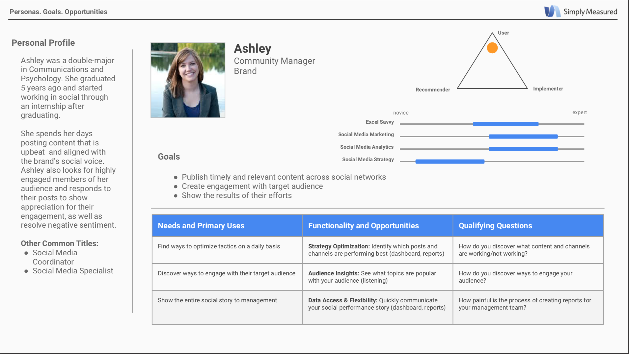
Task: Click the Social Media Strategy label
Action: 368,160
